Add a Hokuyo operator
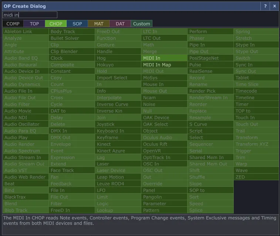The width and height of the screenshot is (280, 236). (x=118, y=65)
